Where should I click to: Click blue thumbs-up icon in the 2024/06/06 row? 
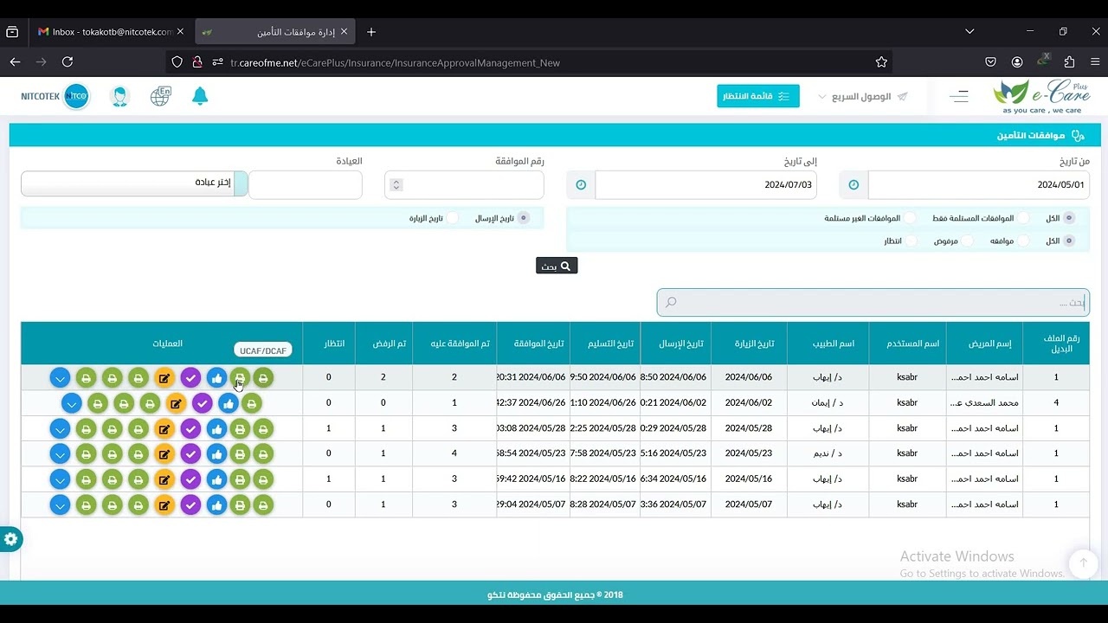(216, 377)
